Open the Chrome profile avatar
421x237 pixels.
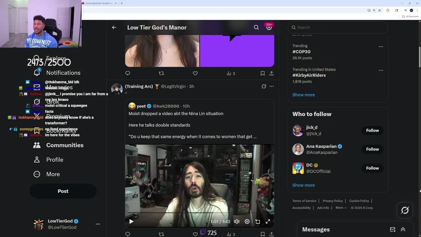[411, 10]
